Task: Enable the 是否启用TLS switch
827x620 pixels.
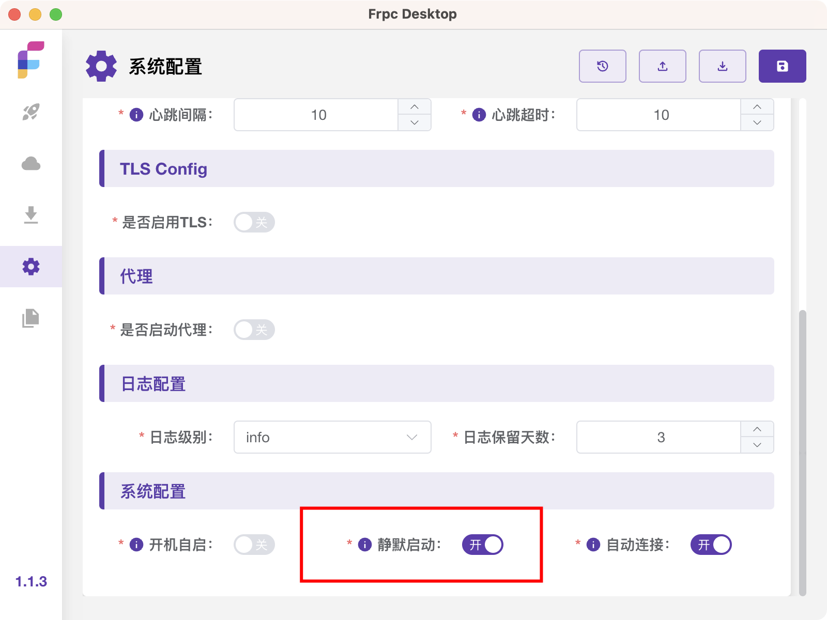Action: (x=254, y=222)
